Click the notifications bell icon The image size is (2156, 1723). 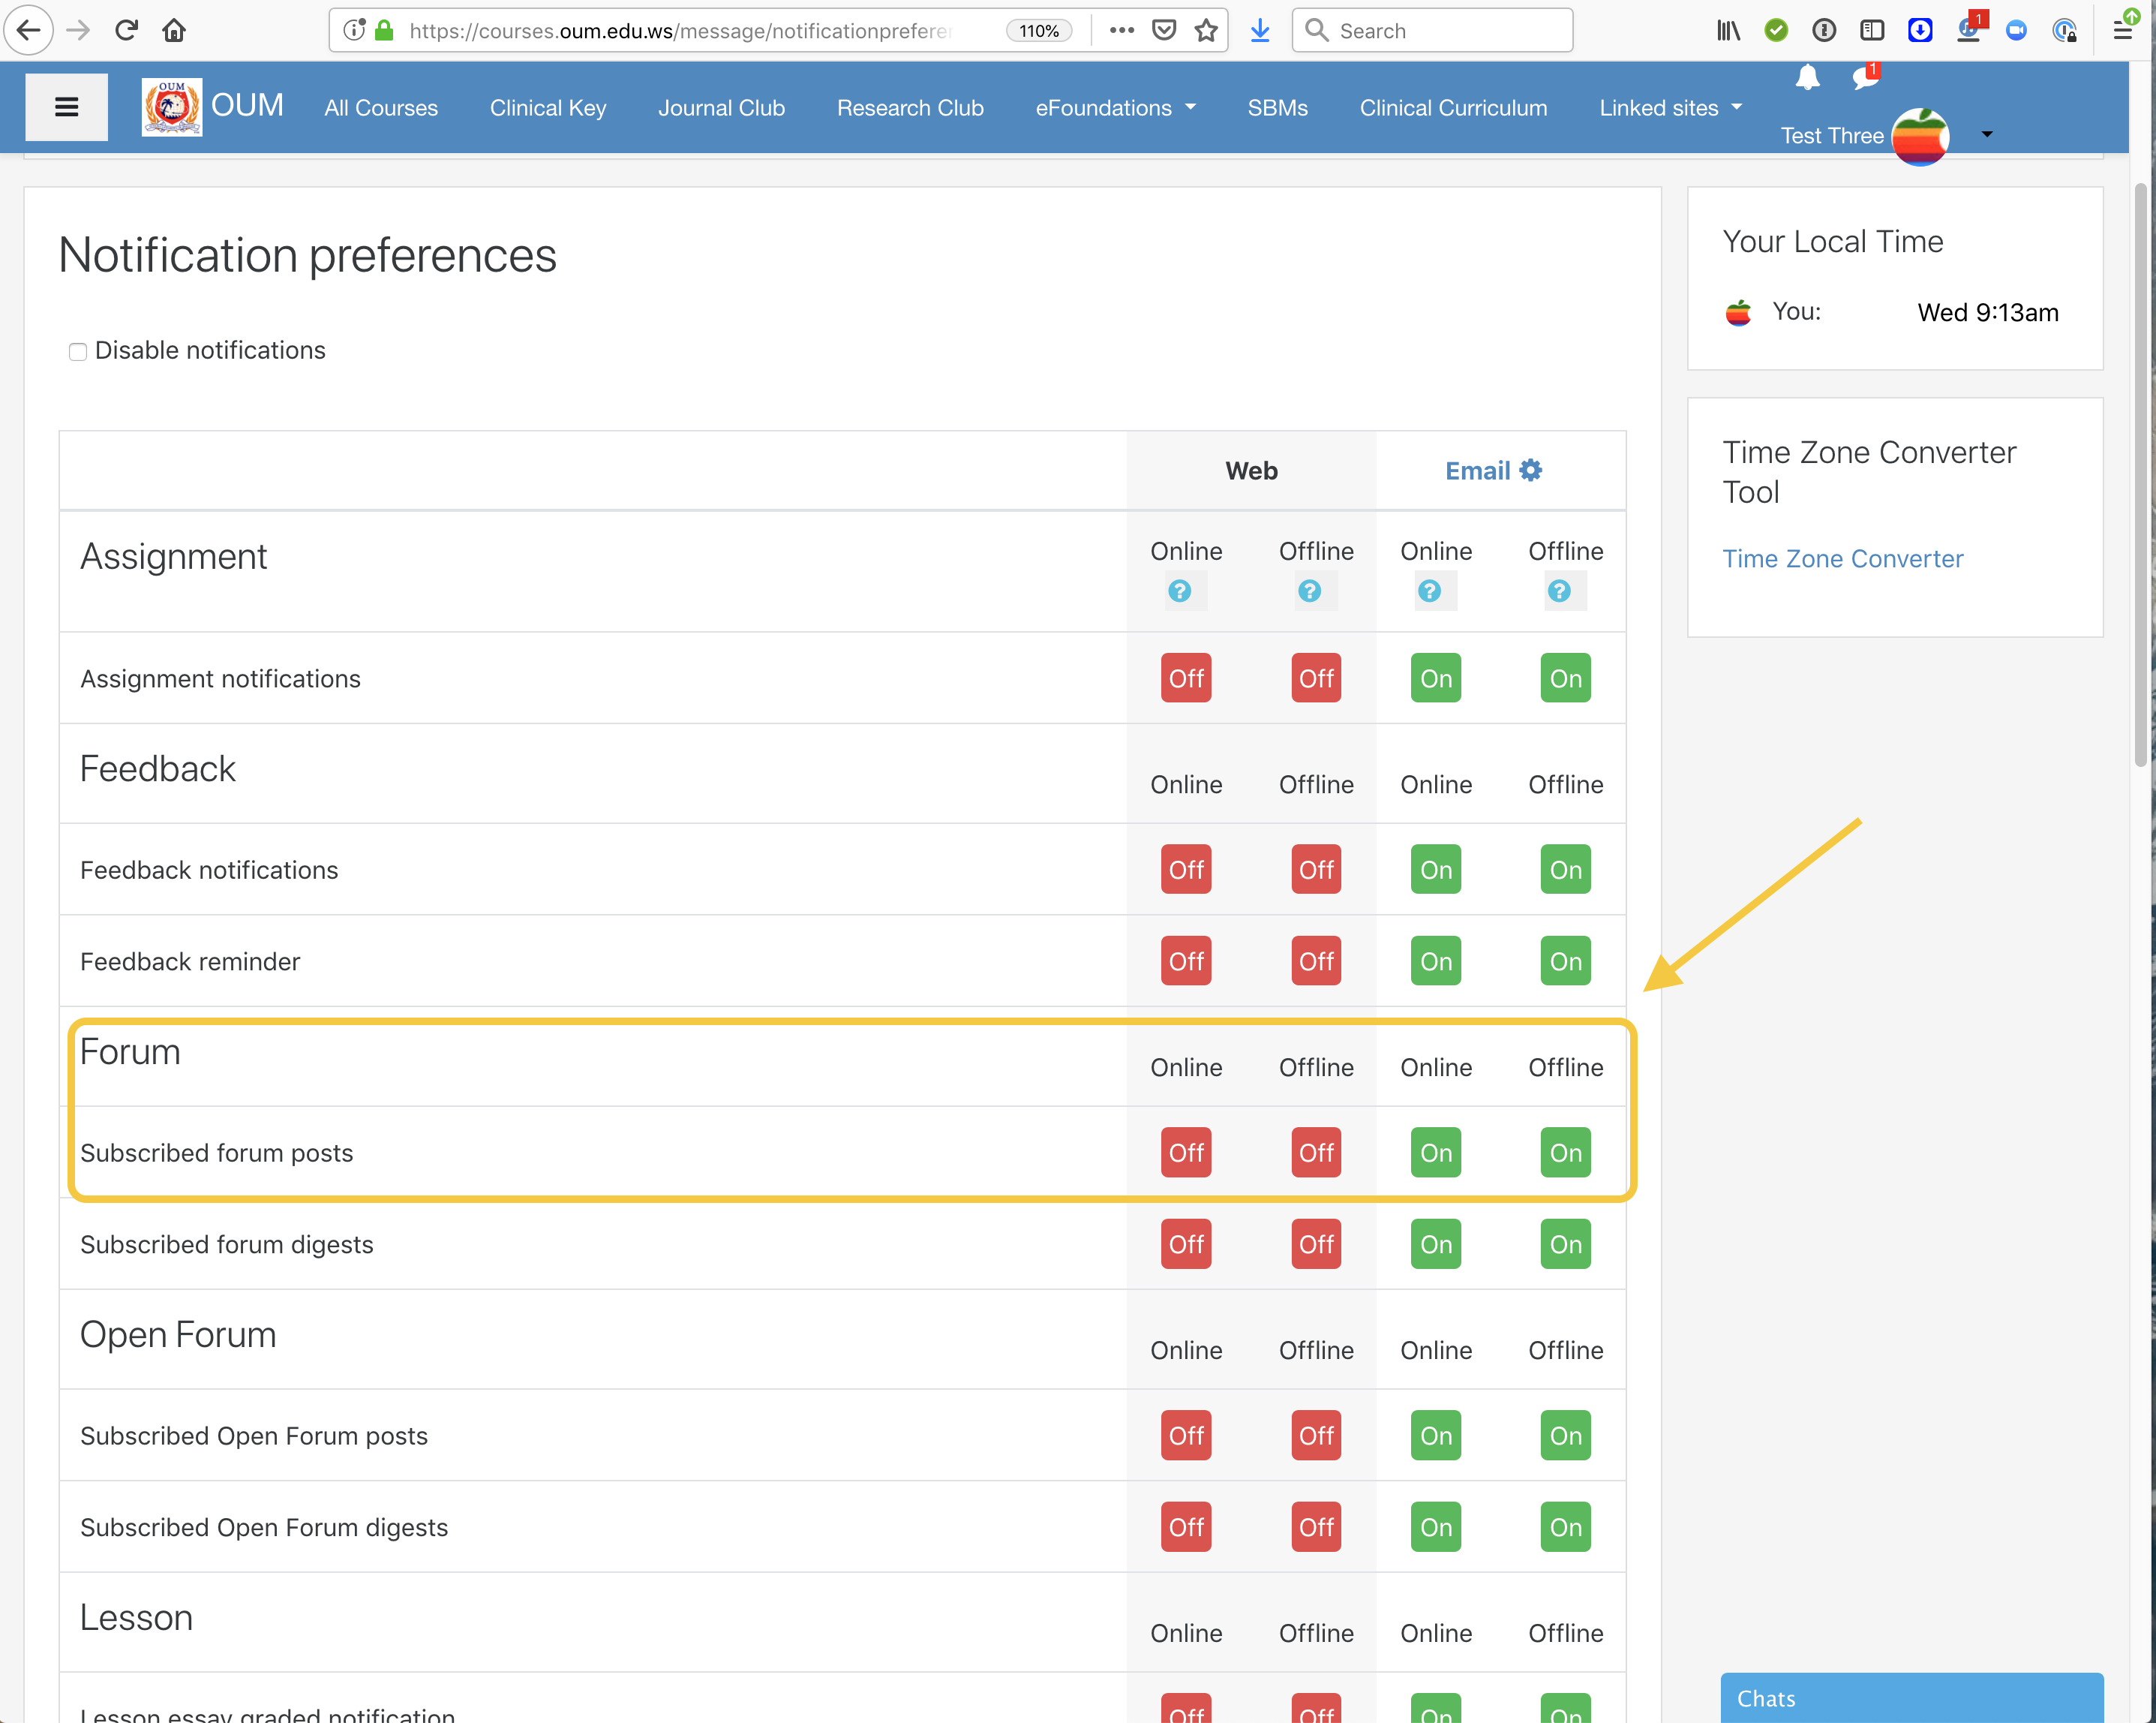click(1807, 77)
